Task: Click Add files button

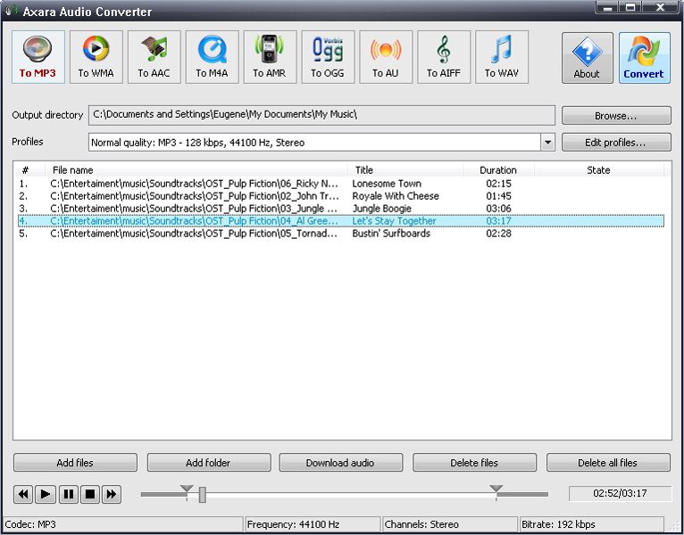Action: [75, 463]
